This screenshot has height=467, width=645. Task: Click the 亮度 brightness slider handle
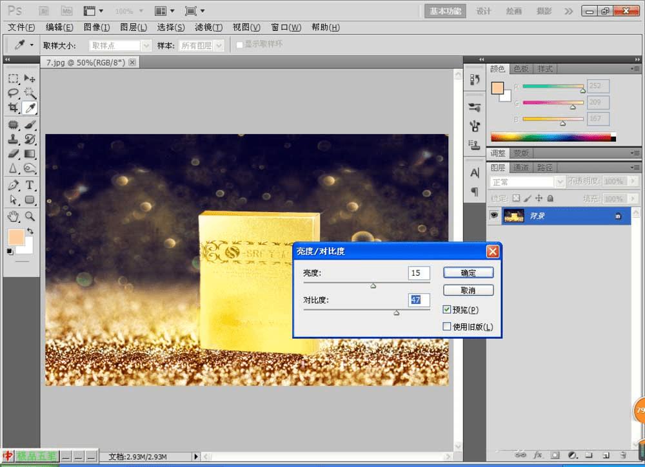pos(373,285)
